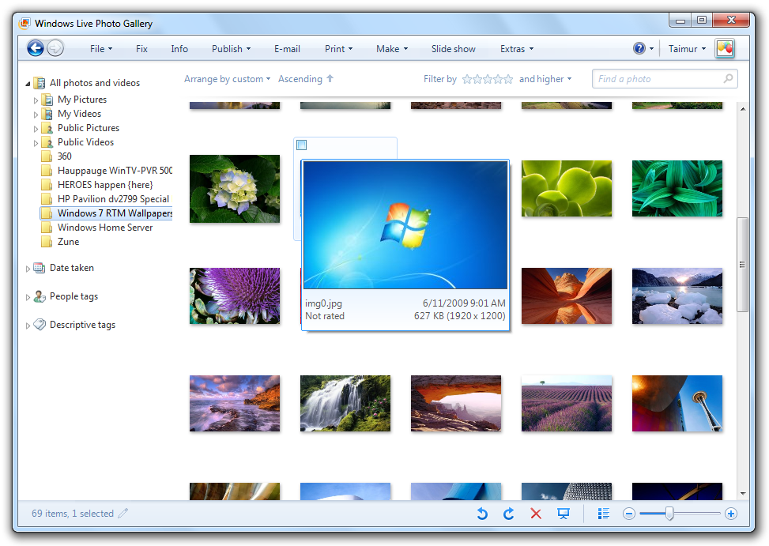Click the rotate counterclockwise icon

482,514
